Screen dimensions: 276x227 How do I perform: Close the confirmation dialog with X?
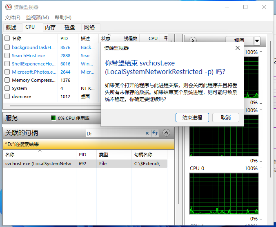[x=237, y=48]
